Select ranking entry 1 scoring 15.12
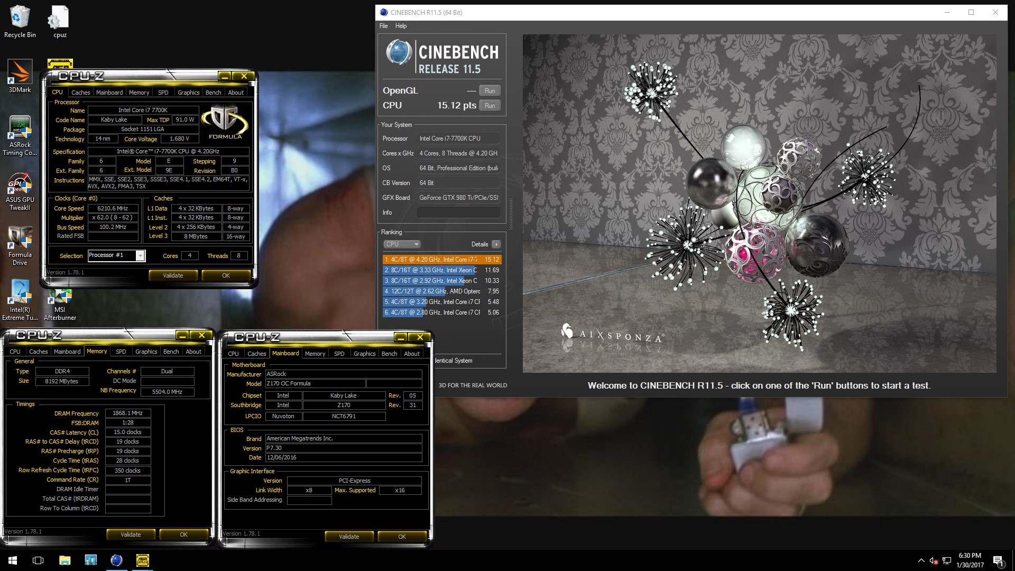This screenshot has width=1015, height=571. tap(442, 260)
